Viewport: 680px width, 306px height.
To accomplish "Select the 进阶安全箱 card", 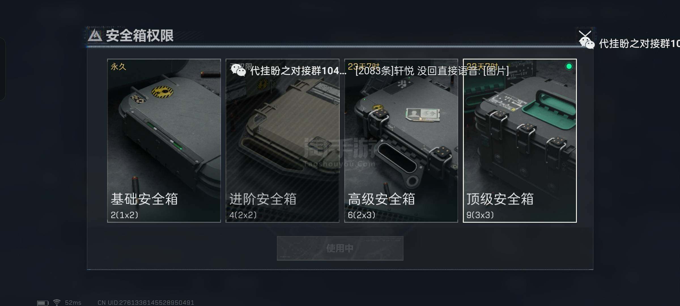I will 282,141.
